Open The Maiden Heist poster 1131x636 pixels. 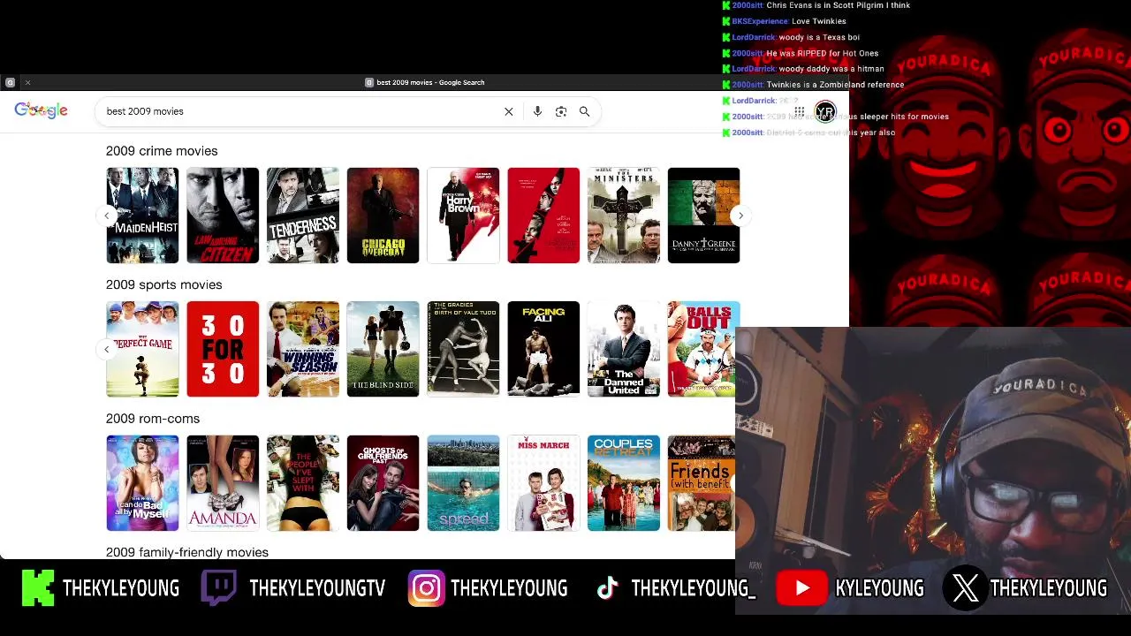click(x=142, y=216)
